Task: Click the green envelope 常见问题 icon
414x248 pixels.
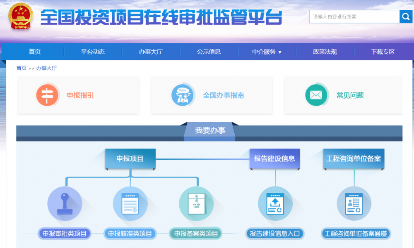Action: pos(316,95)
